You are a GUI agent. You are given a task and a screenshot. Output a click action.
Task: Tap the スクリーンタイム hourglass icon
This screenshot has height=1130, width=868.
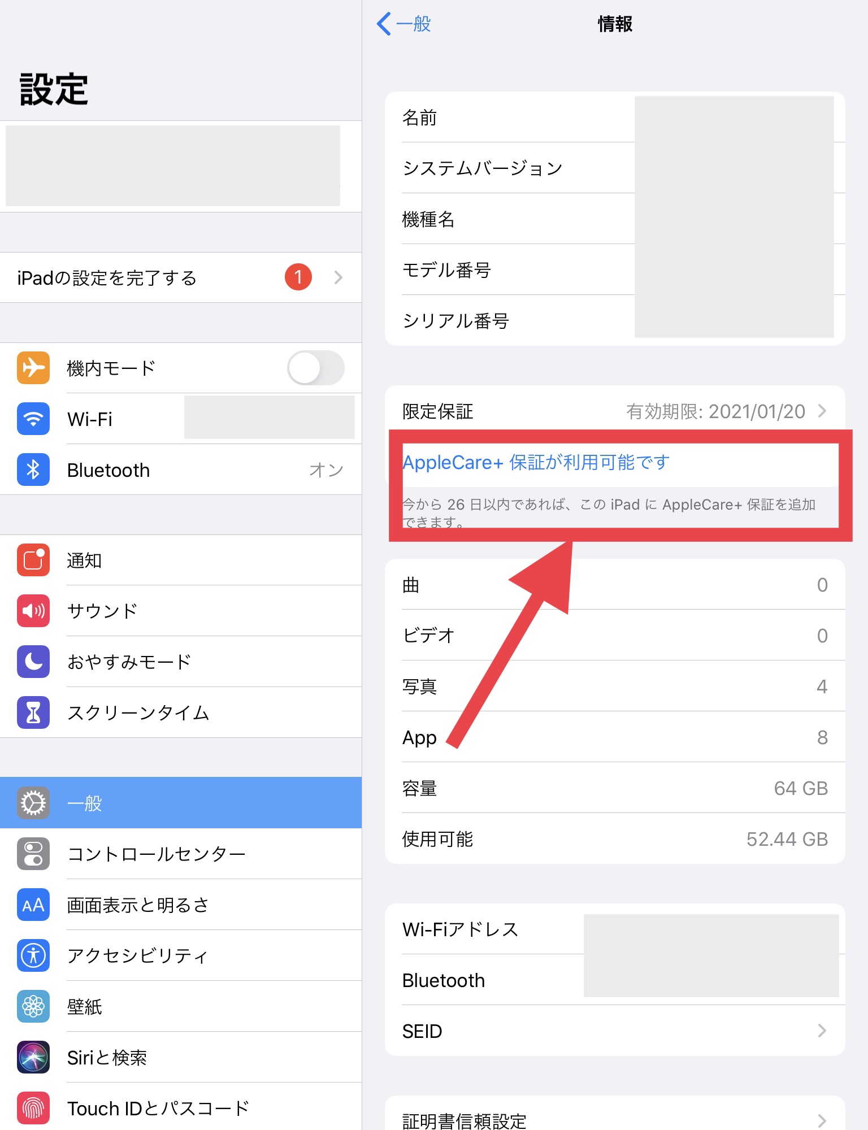pos(33,712)
